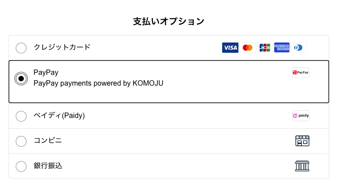344x196 pixels.
Task: Click the American Express logo
Action: (281, 48)
